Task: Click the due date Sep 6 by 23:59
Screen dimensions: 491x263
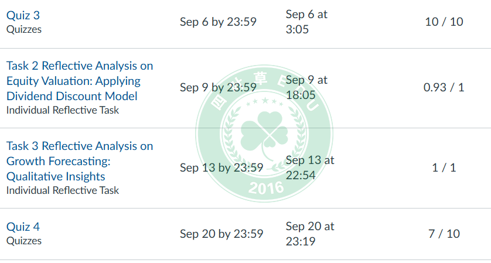Action: click(218, 22)
